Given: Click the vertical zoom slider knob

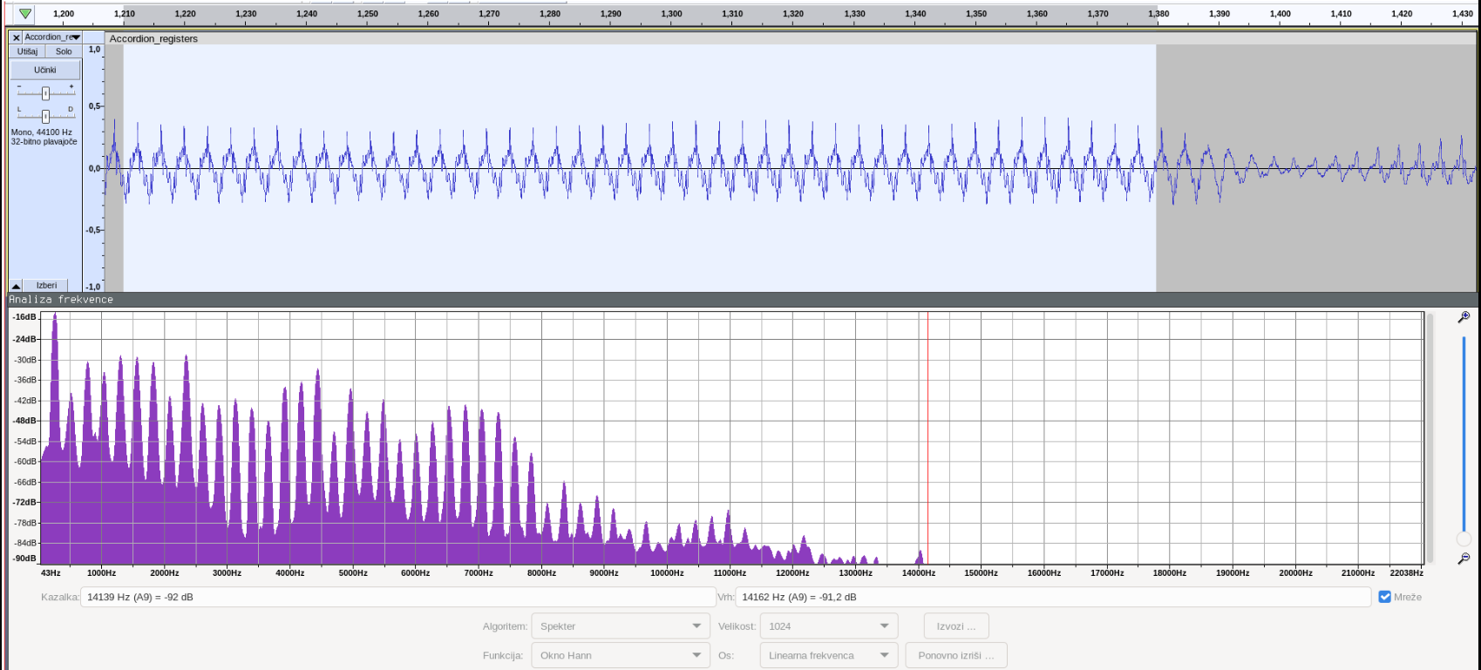Looking at the screenshot, I should click(x=1464, y=539).
